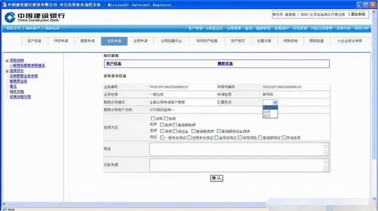The image size is (378, 211).
Task: Click the Internet Explorer page icon in title bar
Action: [x=4, y=5]
